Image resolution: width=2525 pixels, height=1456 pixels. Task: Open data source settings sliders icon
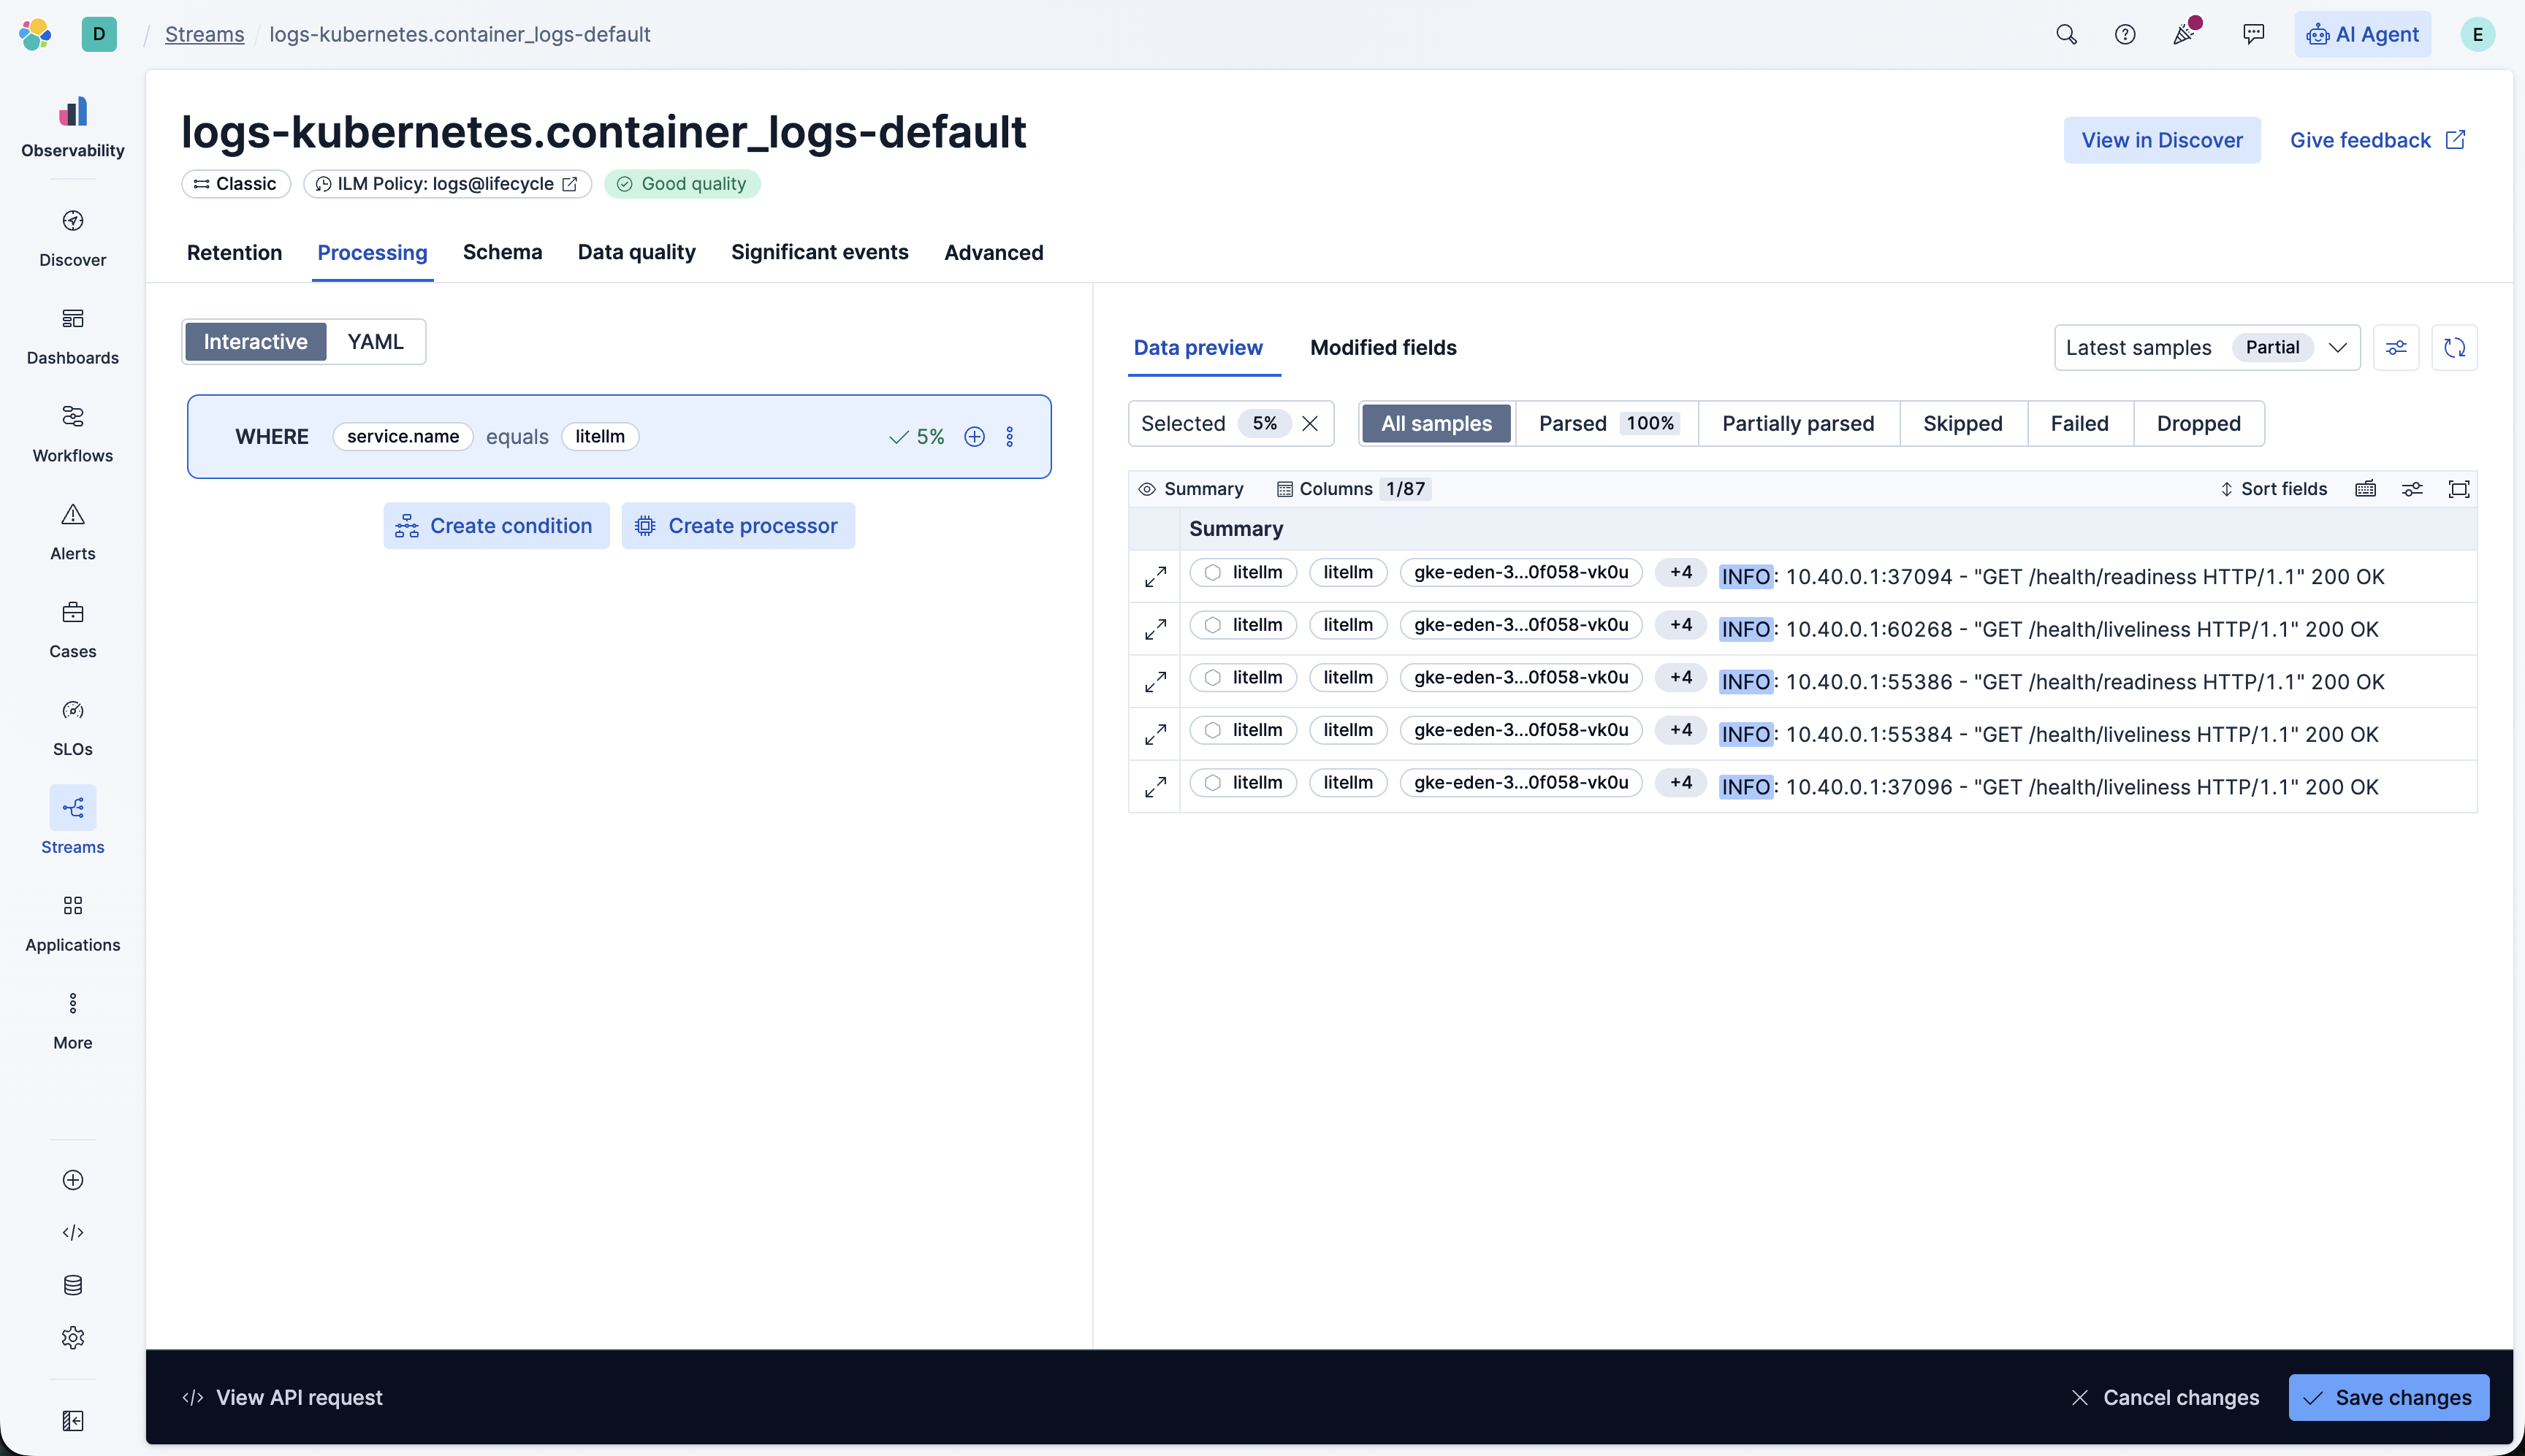(x=2395, y=348)
